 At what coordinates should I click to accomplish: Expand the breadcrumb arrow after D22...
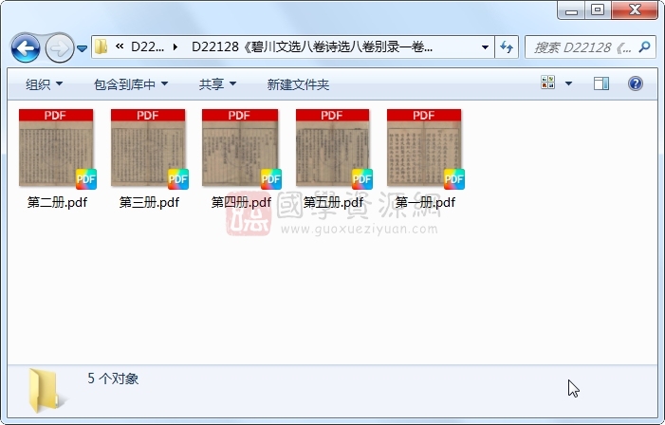tap(175, 46)
